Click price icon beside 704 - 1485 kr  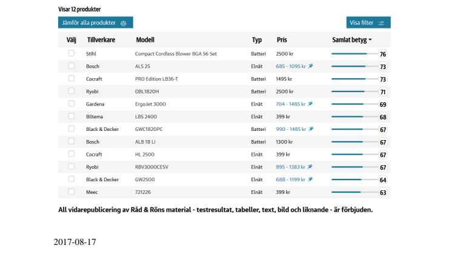click(310, 104)
